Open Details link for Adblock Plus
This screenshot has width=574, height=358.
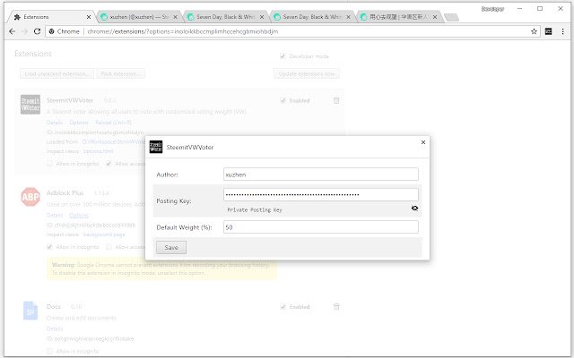pyautogui.click(x=54, y=215)
